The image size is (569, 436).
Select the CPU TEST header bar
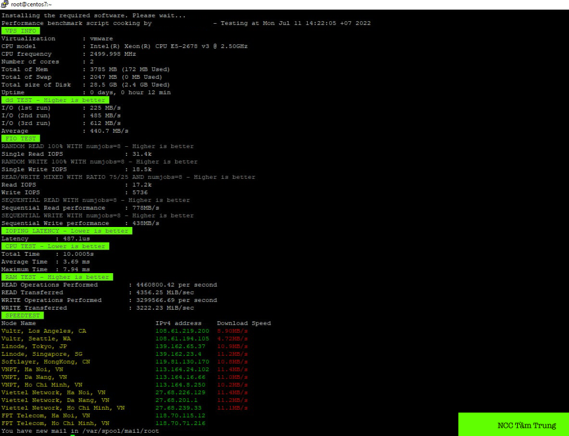point(55,246)
